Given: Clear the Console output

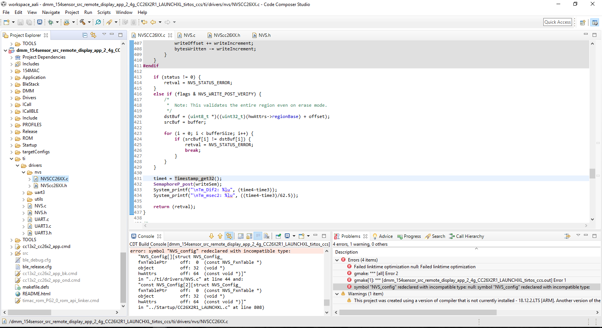Looking at the screenshot, I should pos(267,236).
